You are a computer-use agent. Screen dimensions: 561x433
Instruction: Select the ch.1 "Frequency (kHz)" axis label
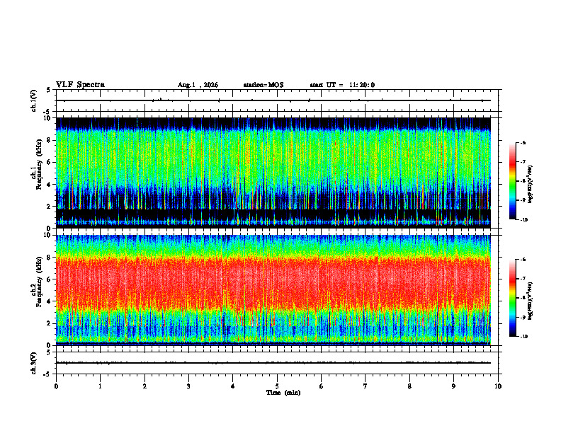(39, 165)
